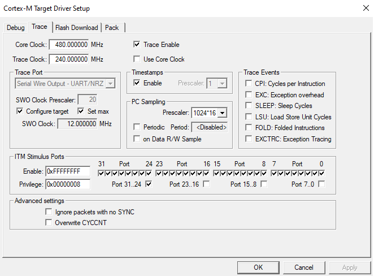Screen dimensions: 374x276
Task: Enable FOLD: Folded Instructions checkbox
Action: tap(249, 127)
